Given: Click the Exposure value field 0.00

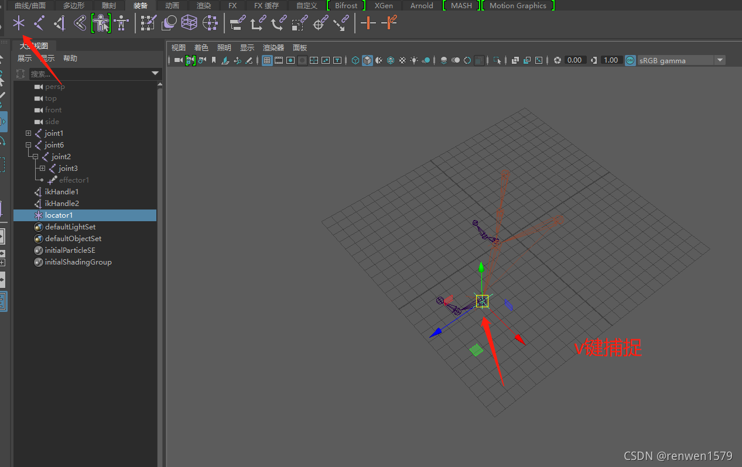Looking at the screenshot, I should click(575, 60).
